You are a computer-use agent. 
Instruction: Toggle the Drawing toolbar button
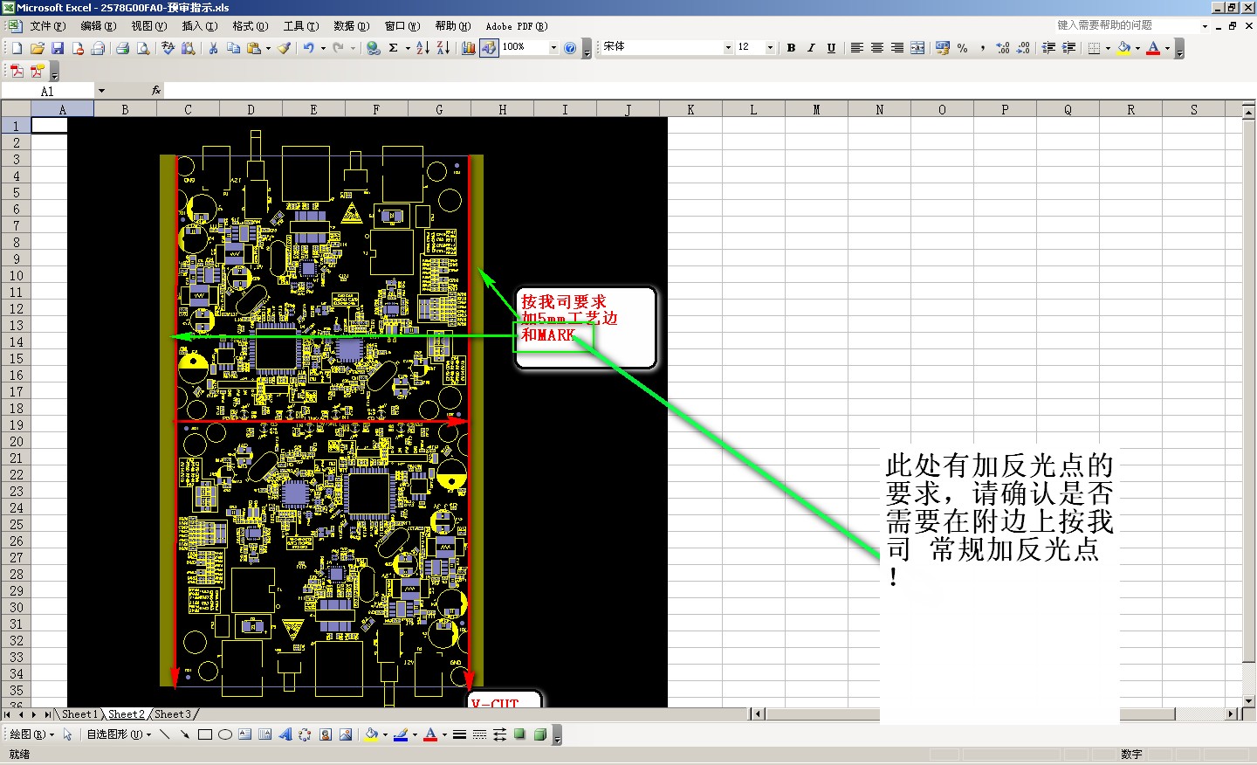tap(489, 48)
